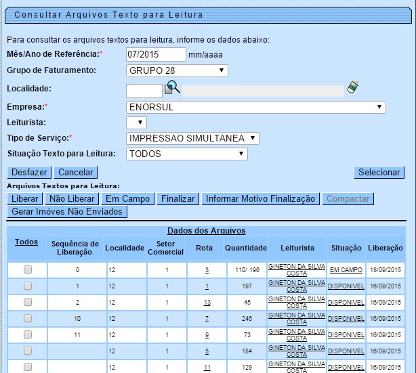Click the Mês/Ano de Referência input field

156,54
